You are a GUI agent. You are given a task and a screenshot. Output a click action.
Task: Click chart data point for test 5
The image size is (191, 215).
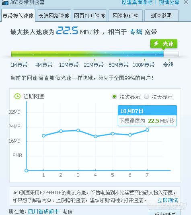113,133
